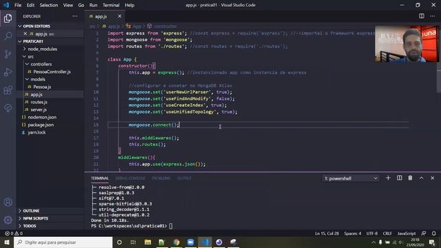This screenshot has height=248, width=441.
Task: Split the terminal panel
Action: point(400,178)
